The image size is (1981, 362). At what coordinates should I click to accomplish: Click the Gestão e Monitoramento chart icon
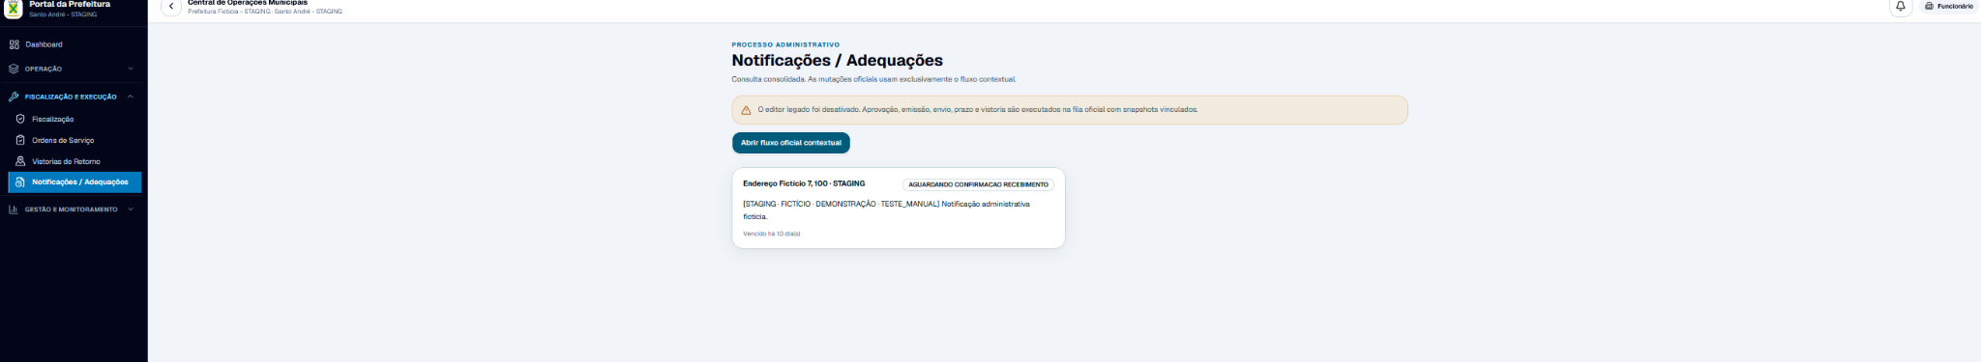tap(14, 209)
